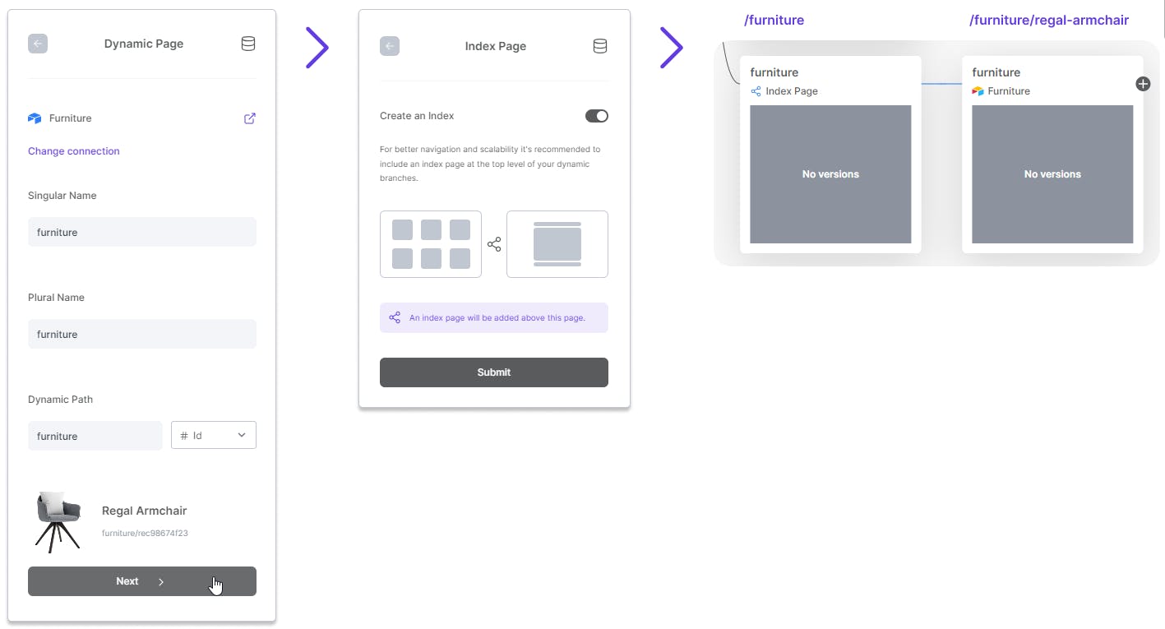Click the Plural Name input field

(x=142, y=334)
